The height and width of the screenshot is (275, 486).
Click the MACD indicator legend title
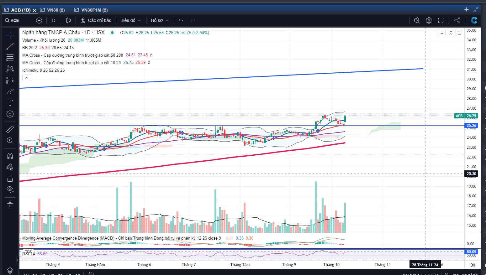pos(122,238)
